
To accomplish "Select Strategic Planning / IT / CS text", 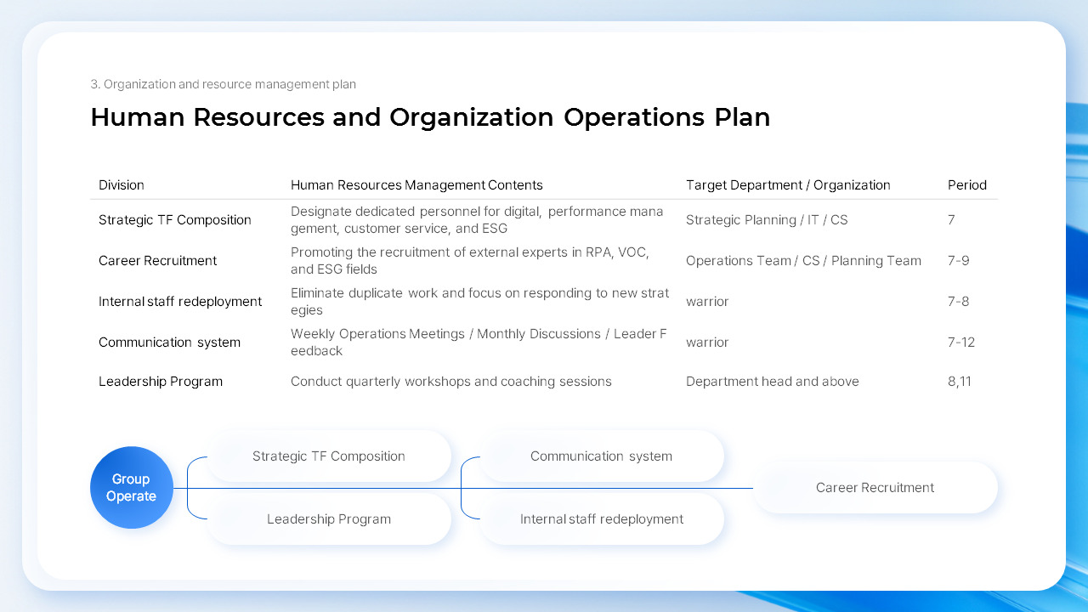I will point(767,219).
